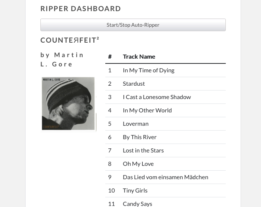Click the 'Counterfeit²' album title

(70, 40)
